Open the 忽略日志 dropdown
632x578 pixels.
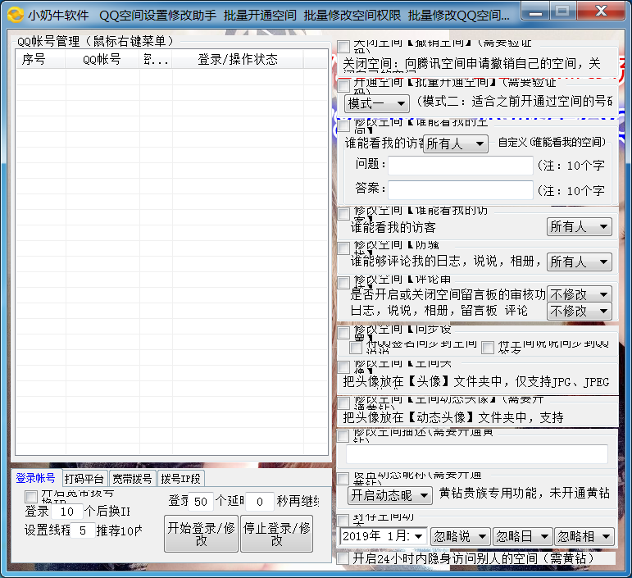(x=522, y=536)
